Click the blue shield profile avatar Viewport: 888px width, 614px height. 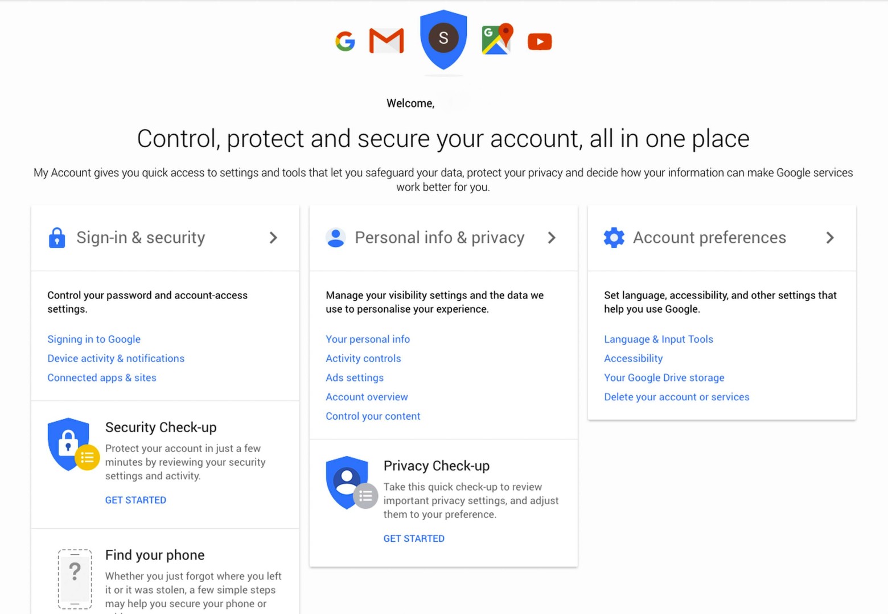(x=443, y=39)
